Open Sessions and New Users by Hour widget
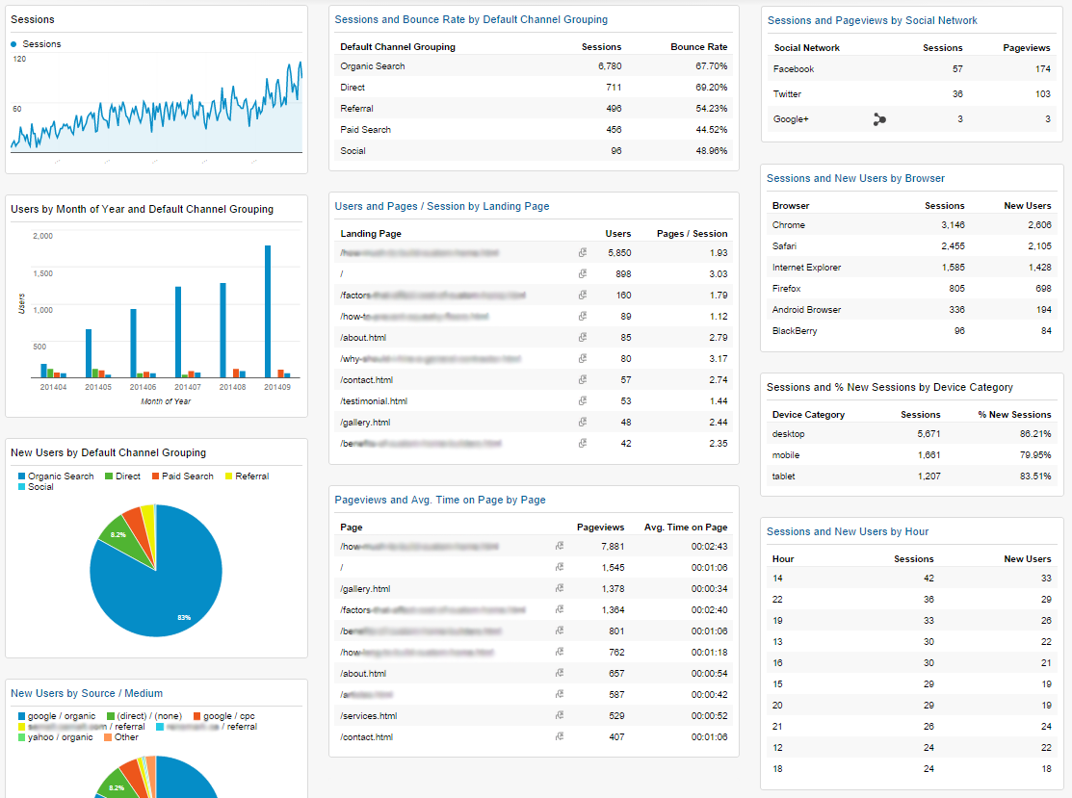 [x=847, y=531]
